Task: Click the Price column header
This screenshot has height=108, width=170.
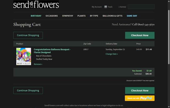Action: coord(138,44)
